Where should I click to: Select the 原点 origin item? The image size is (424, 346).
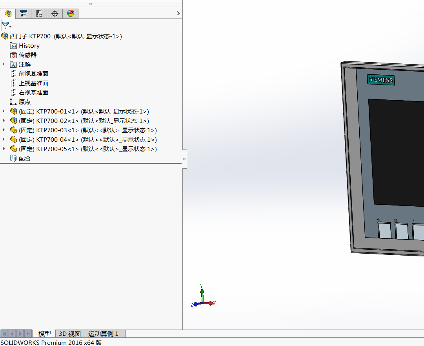(25, 102)
